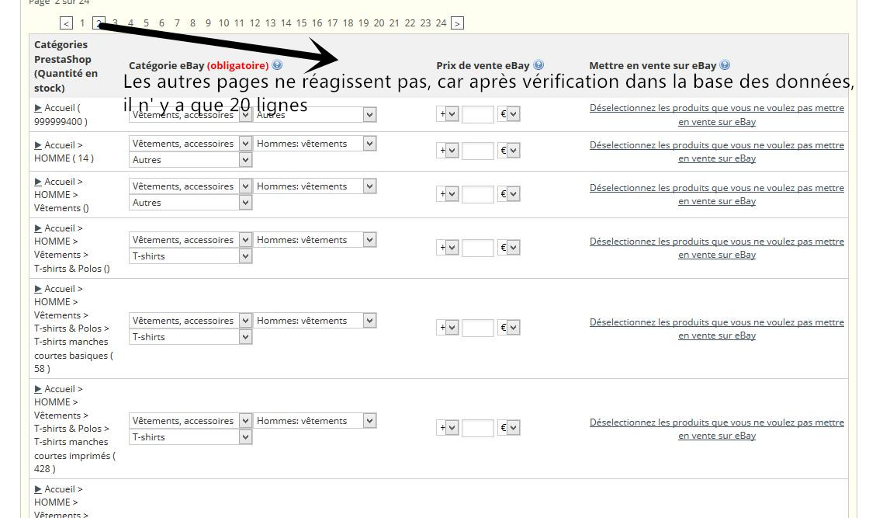Open Hommes: vêtements dropdown in Vêtements () row
Screen dimensions: 876x518
314,186
